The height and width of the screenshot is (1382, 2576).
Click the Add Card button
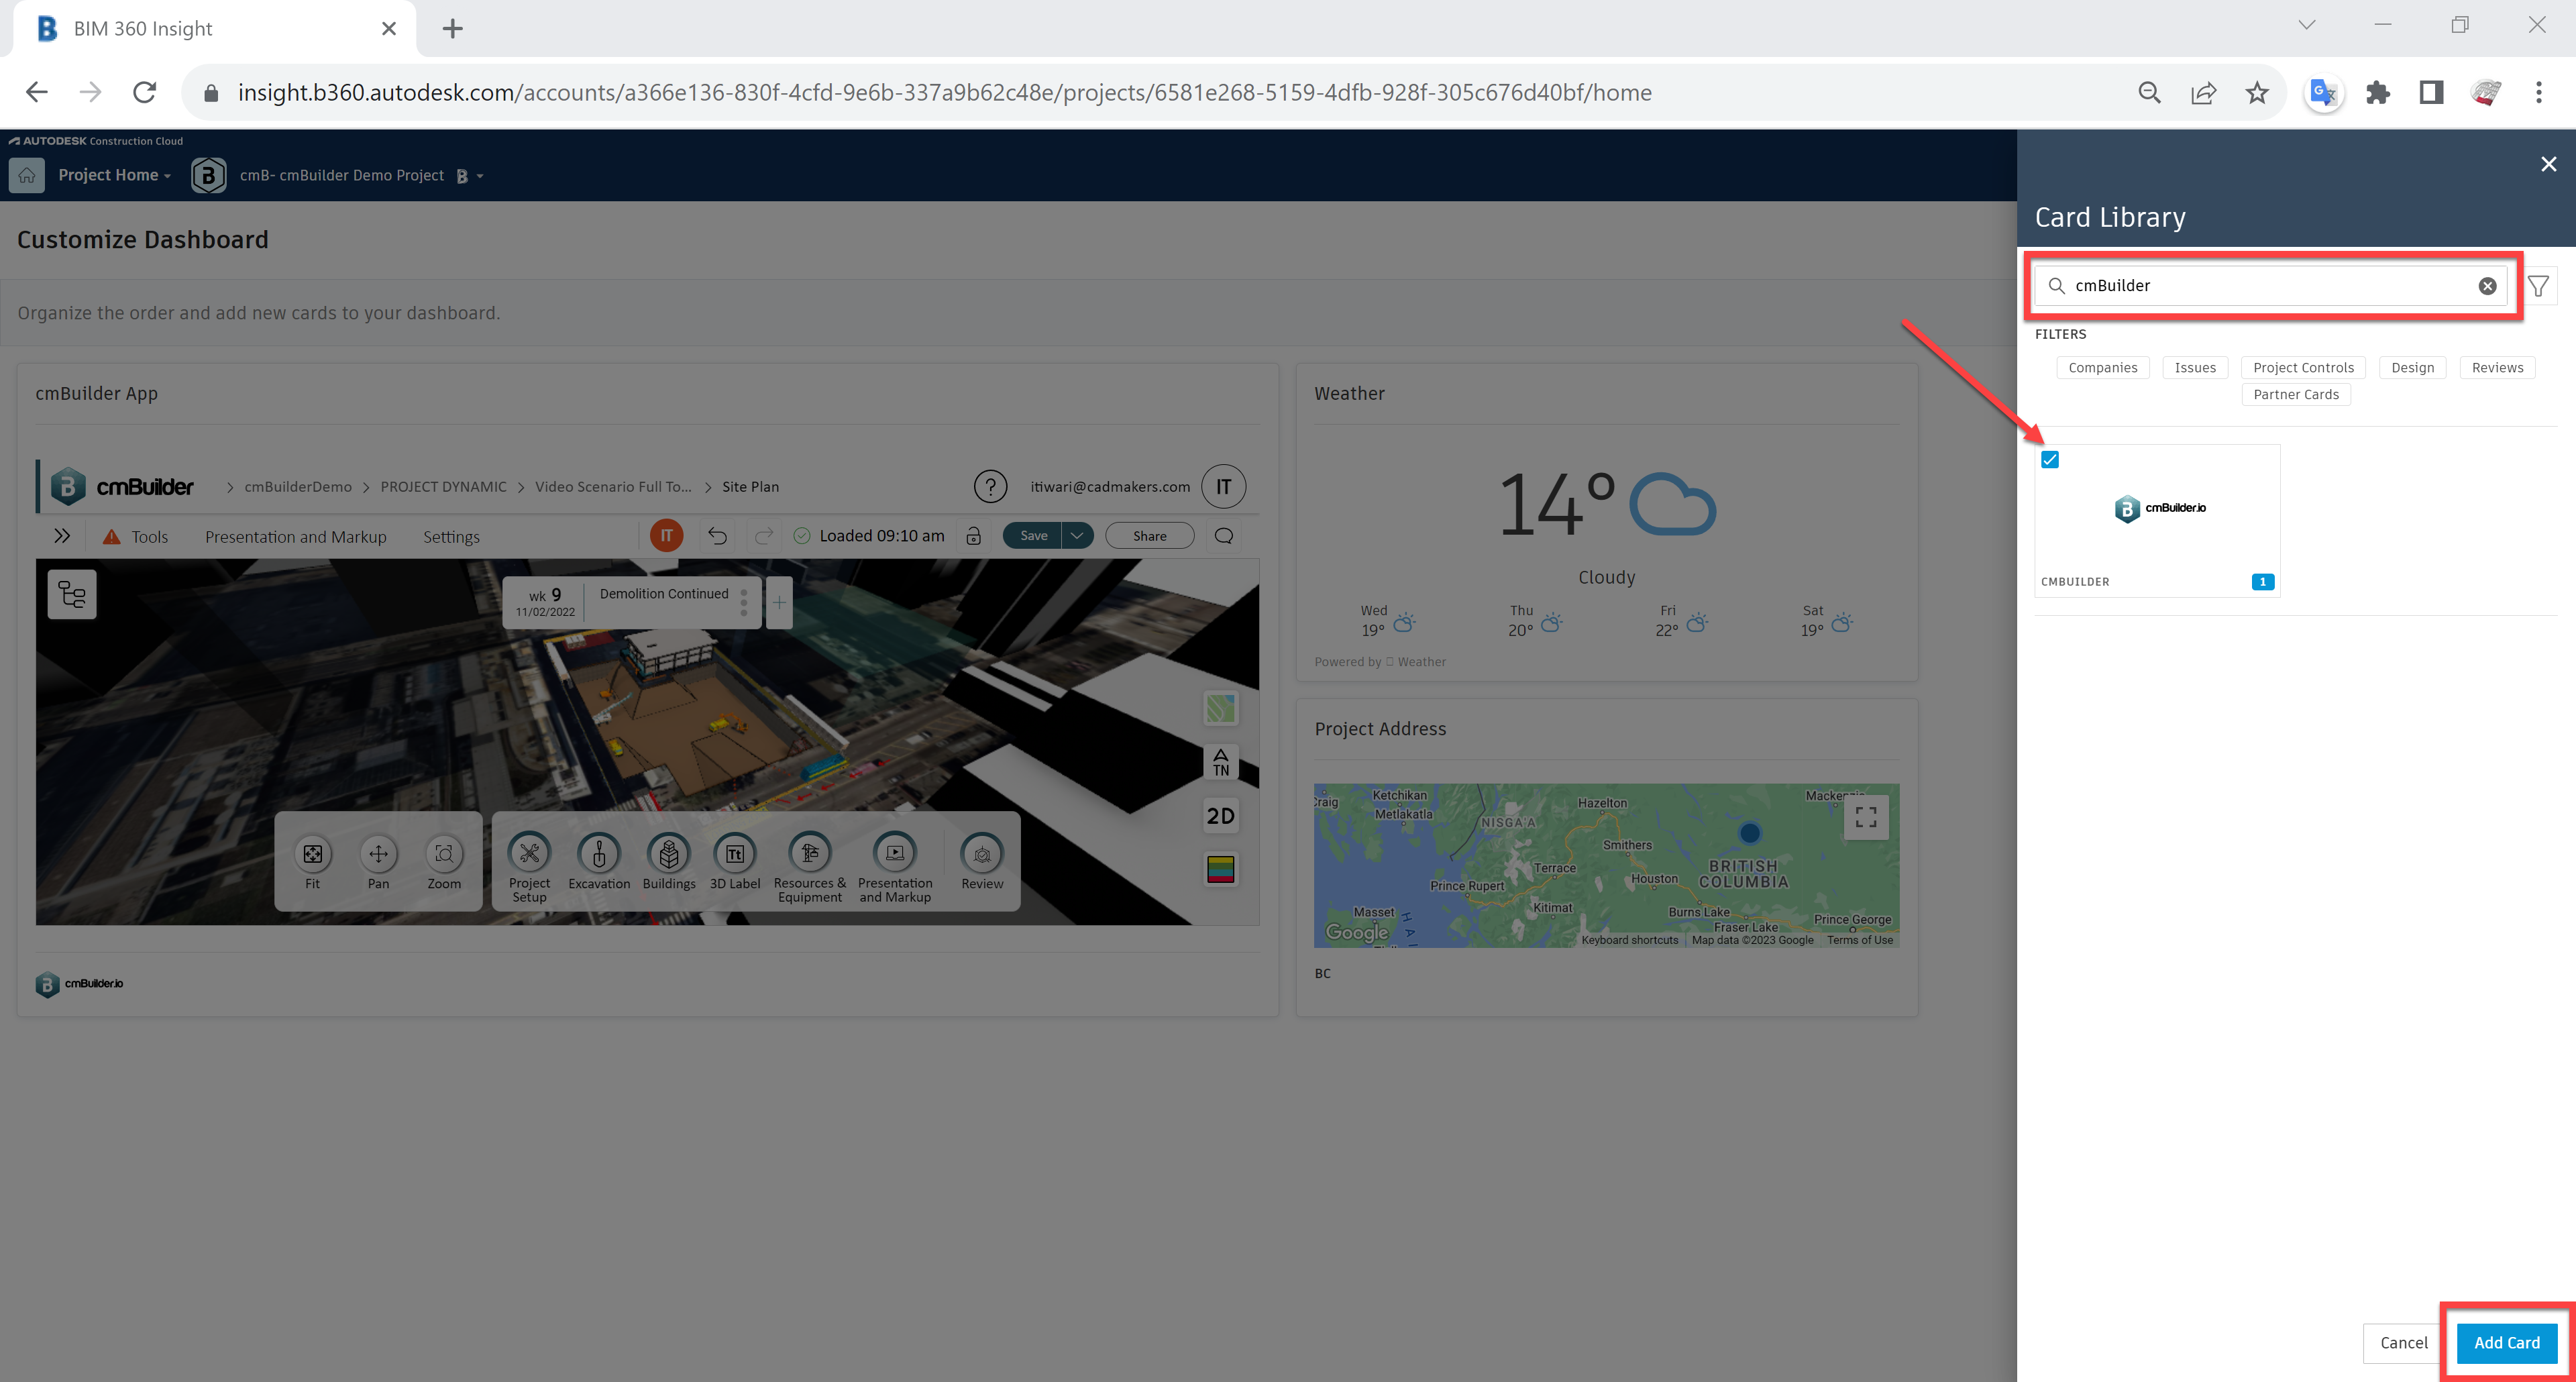click(x=2506, y=1342)
